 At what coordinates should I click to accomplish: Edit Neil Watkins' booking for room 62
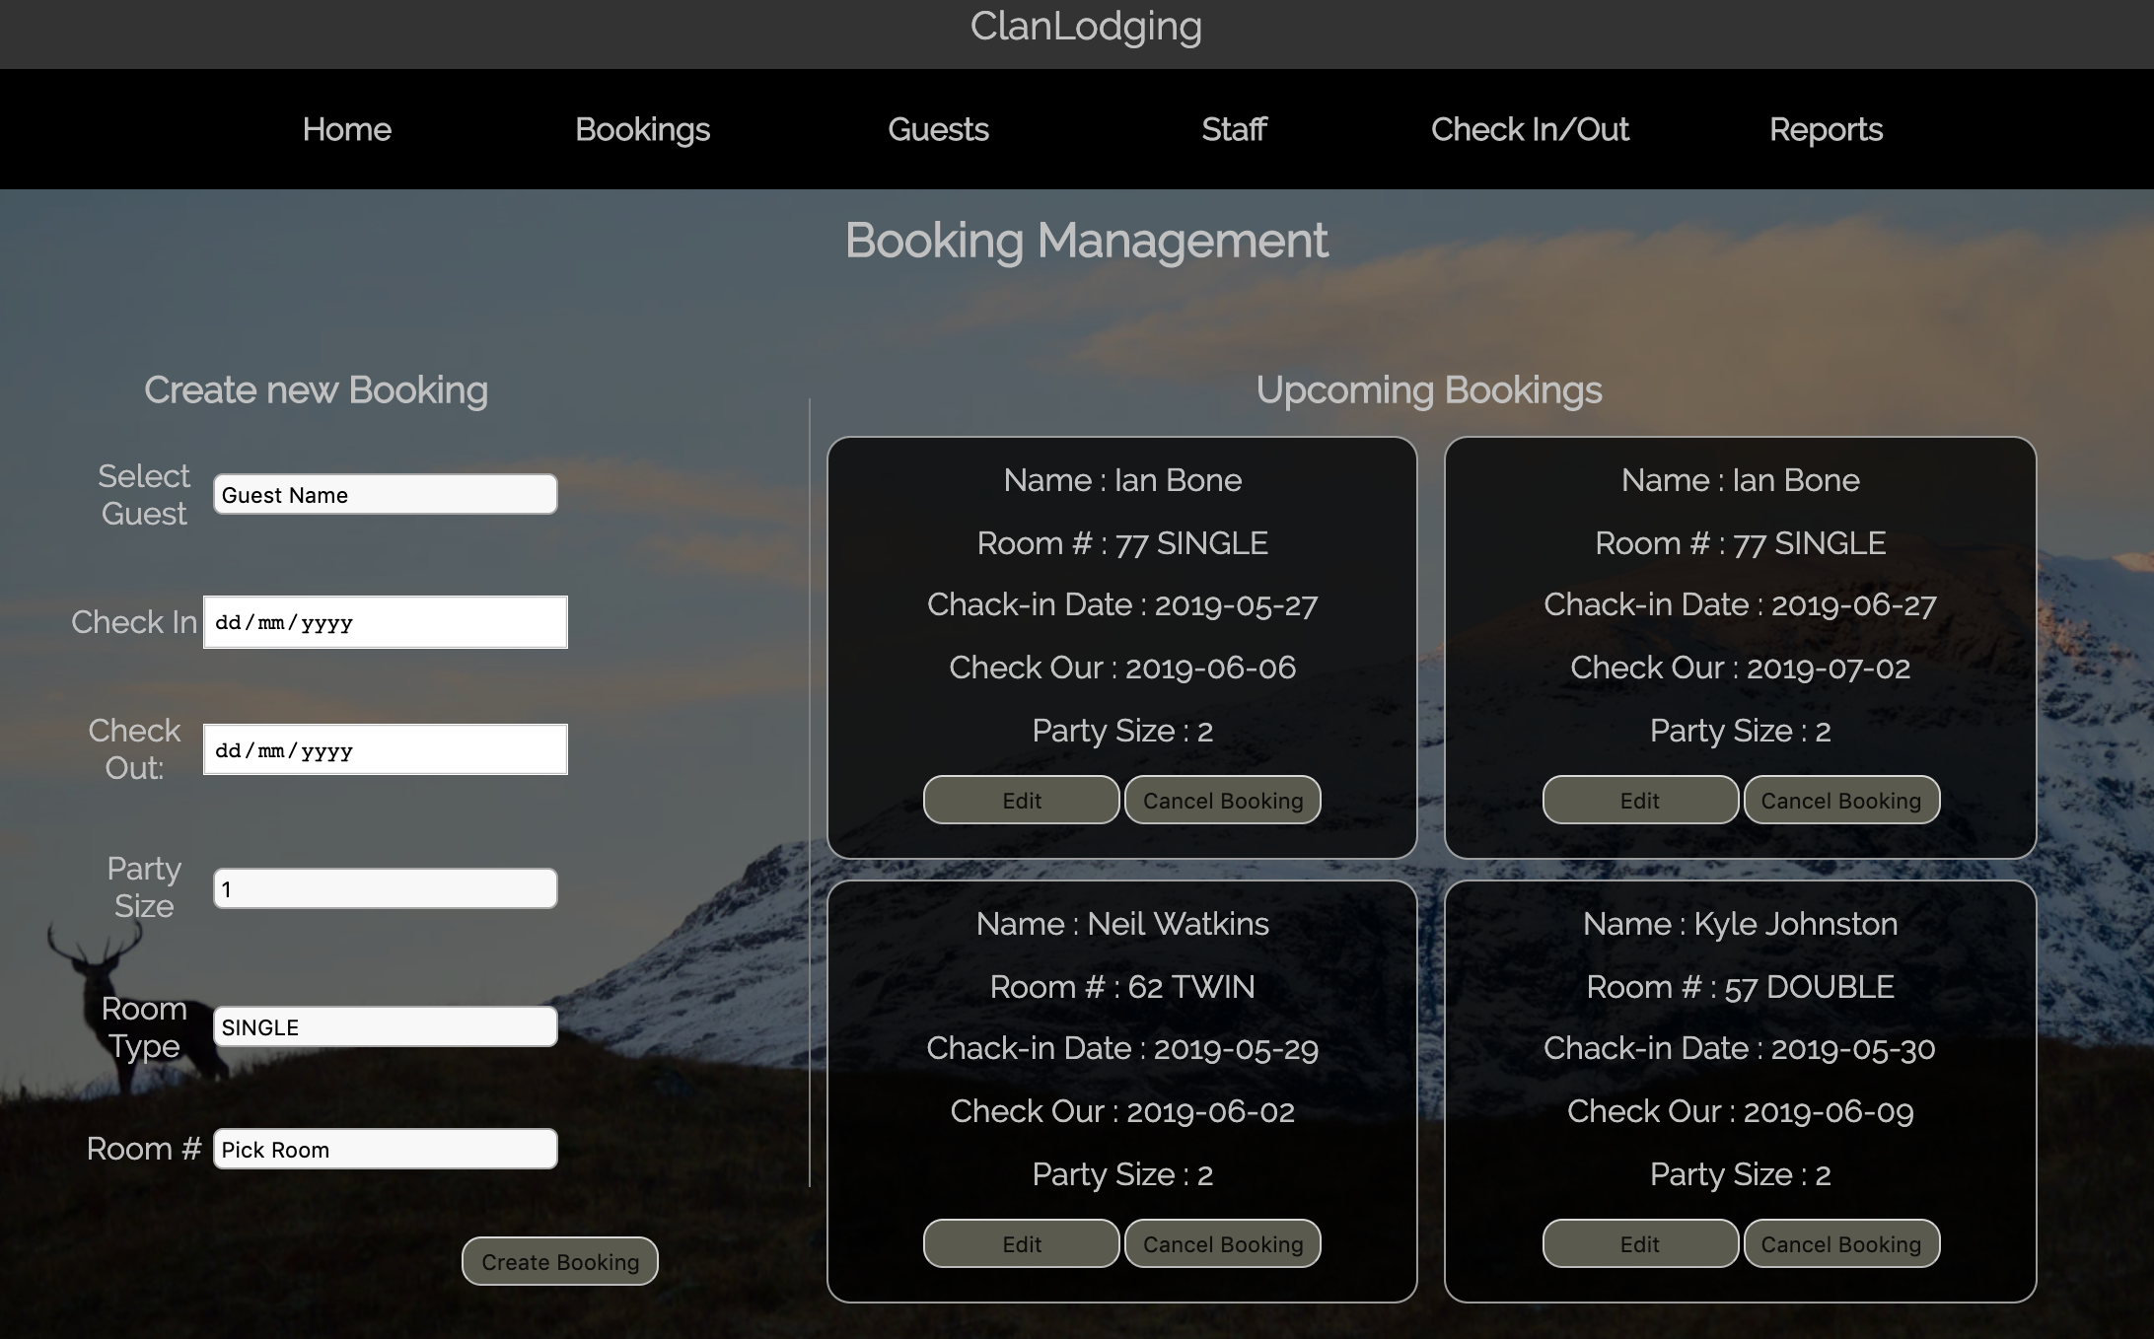(x=1020, y=1243)
